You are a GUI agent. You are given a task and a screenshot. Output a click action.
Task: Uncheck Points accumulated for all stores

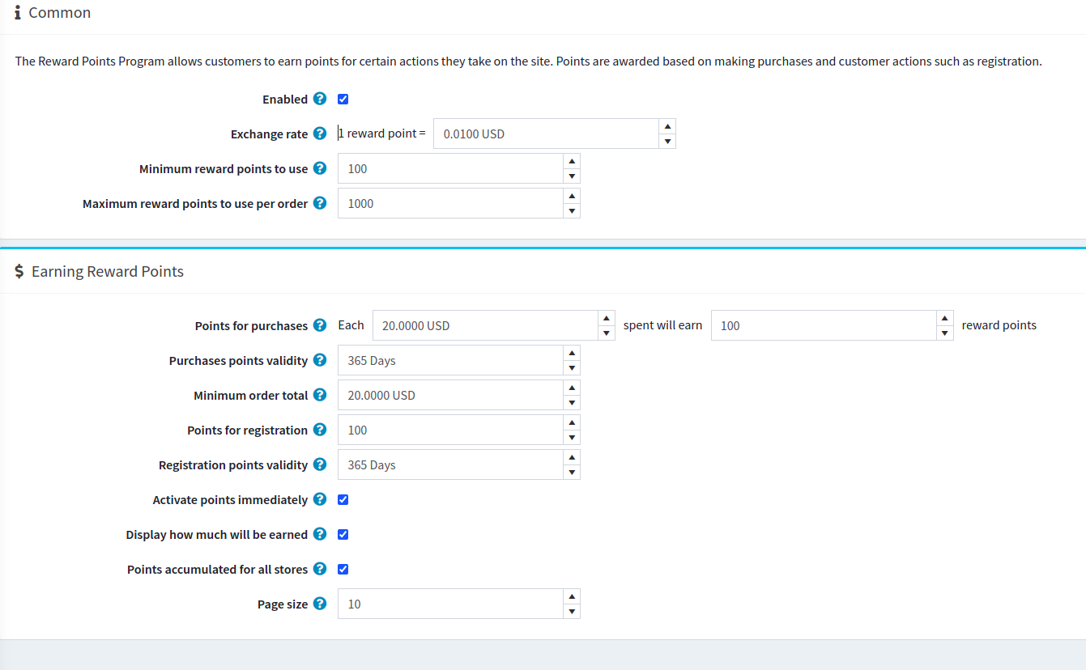tap(343, 569)
